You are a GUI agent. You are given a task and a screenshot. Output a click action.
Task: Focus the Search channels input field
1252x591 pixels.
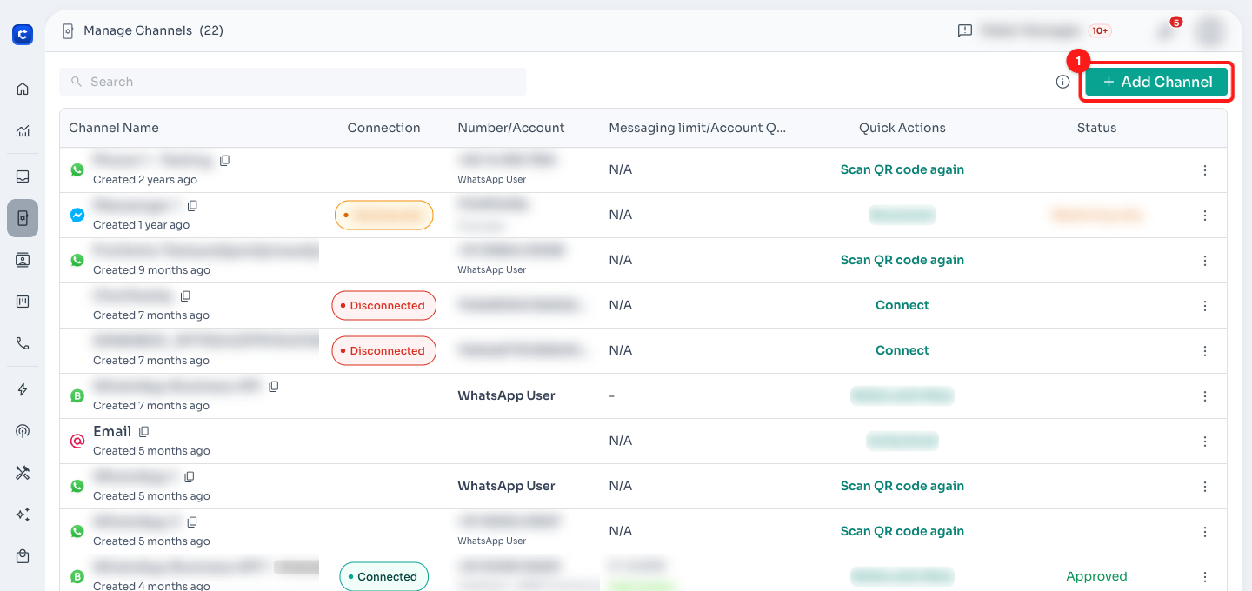coord(293,82)
